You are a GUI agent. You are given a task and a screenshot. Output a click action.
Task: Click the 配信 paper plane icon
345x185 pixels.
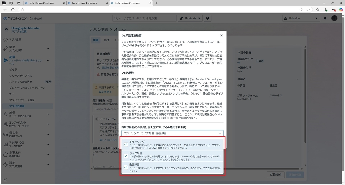click(6, 60)
